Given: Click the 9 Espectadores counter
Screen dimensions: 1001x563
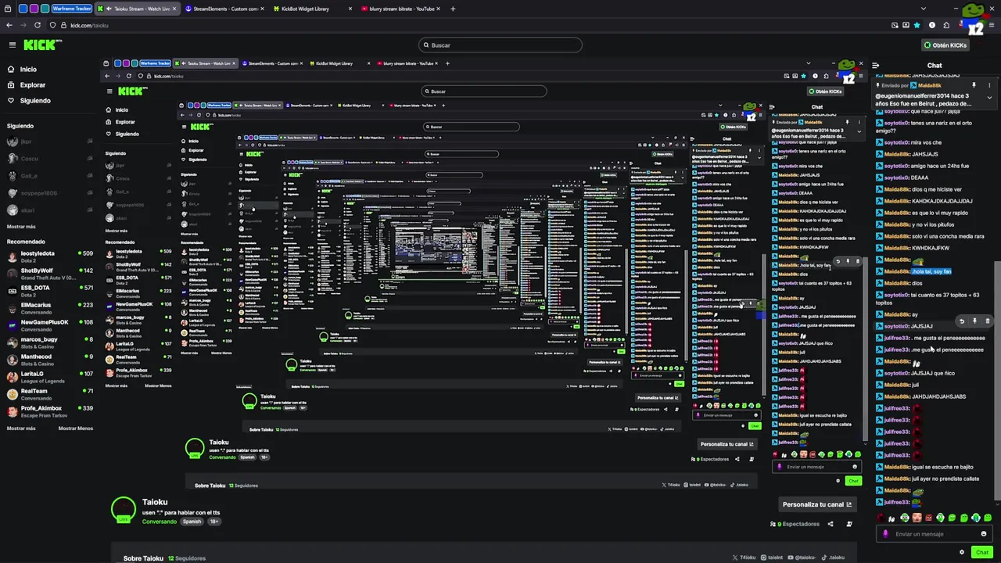Looking at the screenshot, I should tap(795, 524).
